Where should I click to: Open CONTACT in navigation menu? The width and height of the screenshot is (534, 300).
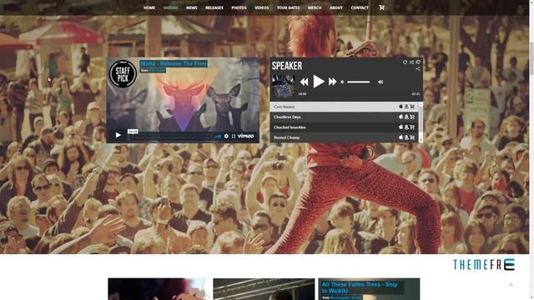(x=360, y=7)
